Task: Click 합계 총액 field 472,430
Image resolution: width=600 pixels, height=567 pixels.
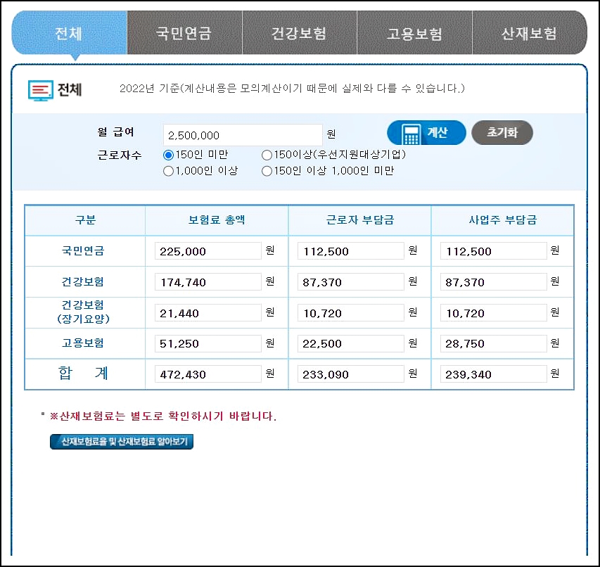Action: coord(208,374)
